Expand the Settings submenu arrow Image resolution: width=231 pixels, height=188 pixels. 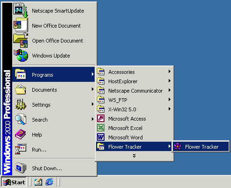[92, 104]
